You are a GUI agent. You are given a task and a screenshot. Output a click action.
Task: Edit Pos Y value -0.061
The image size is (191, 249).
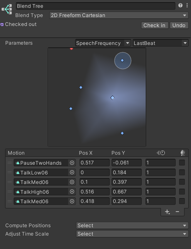tap(127, 163)
